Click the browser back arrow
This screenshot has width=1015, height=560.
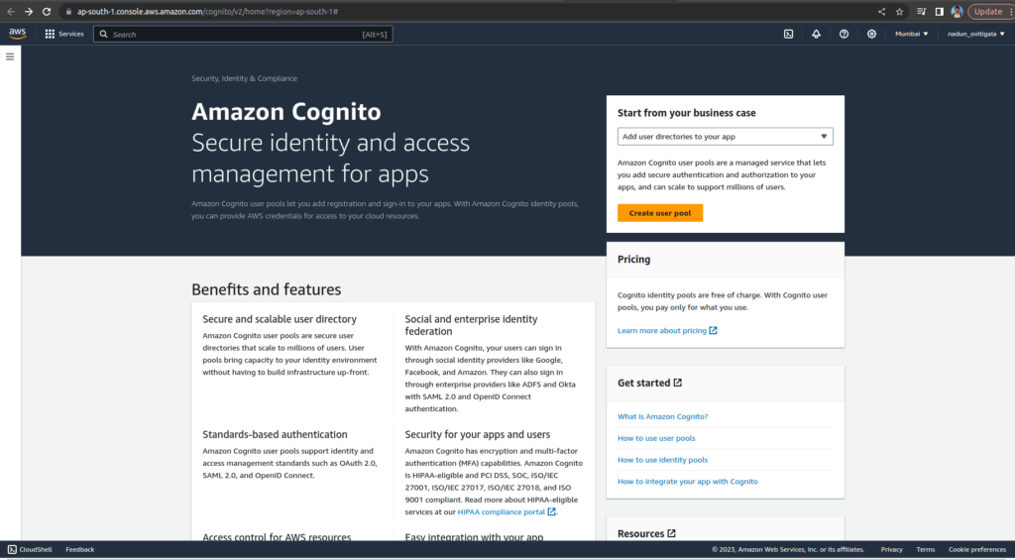tap(11, 12)
